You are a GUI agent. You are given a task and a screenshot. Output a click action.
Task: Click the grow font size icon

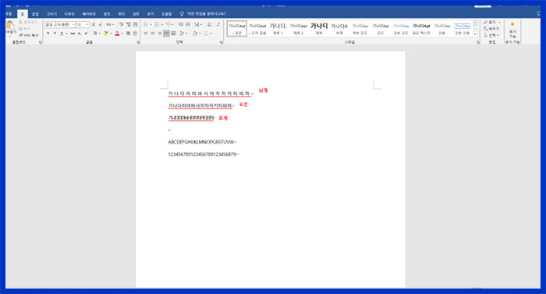94,24
